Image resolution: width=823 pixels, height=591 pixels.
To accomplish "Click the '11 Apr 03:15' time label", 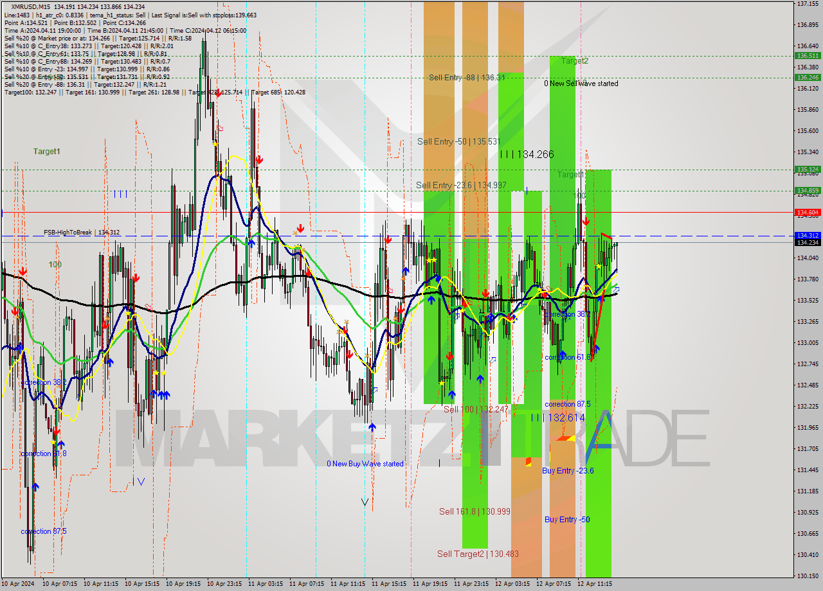I will (x=266, y=584).
